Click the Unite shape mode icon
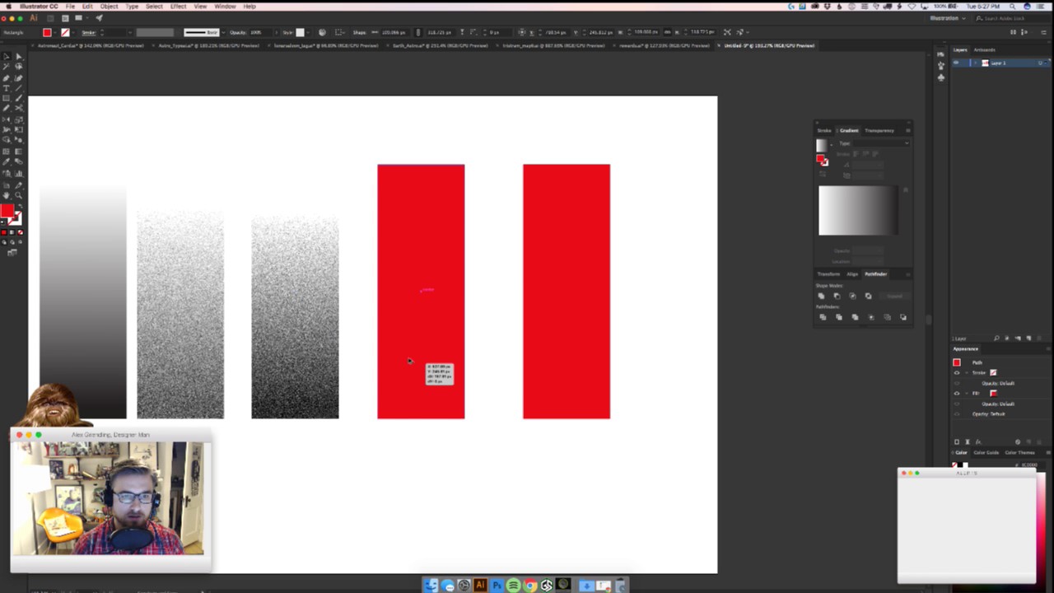This screenshot has width=1054, height=593. (x=821, y=296)
